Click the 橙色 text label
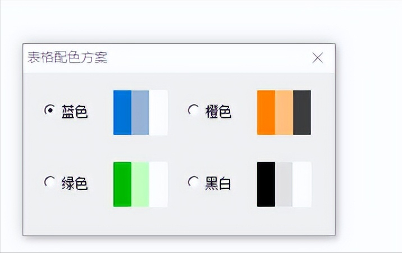This screenshot has width=402, height=253. (x=218, y=112)
